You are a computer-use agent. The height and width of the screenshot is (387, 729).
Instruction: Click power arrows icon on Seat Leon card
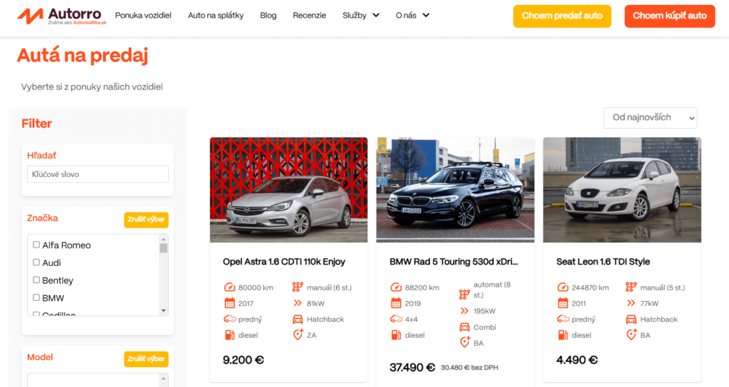(x=631, y=303)
